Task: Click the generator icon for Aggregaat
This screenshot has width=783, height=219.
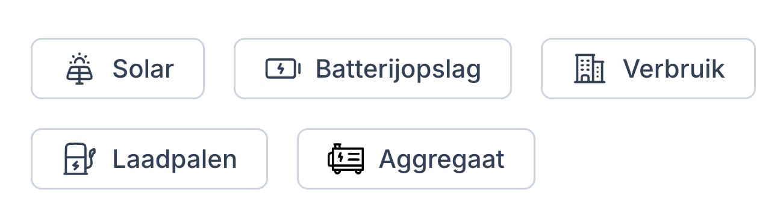Action: coord(346,159)
